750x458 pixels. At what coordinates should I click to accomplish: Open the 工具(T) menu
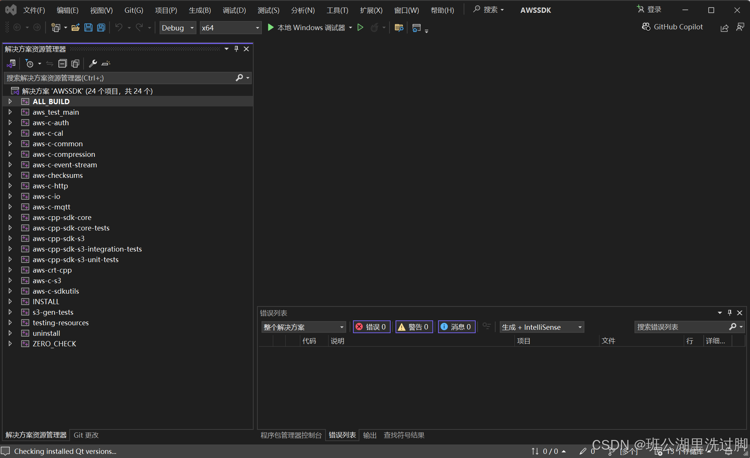pyautogui.click(x=337, y=10)
